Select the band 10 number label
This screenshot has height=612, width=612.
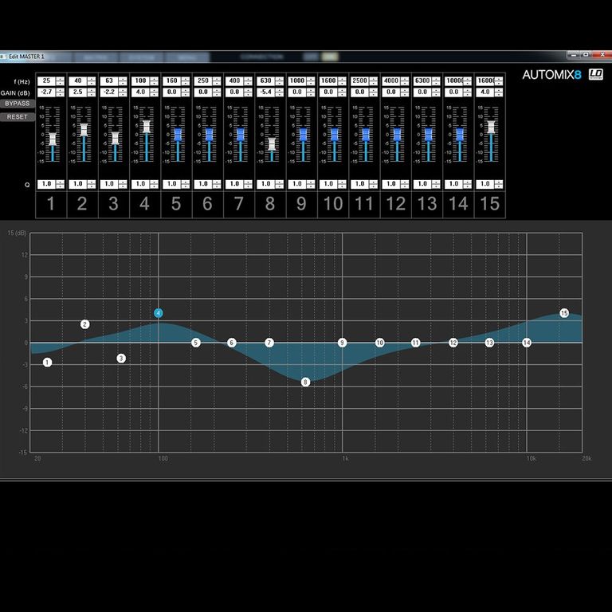click(x=332, y=204)
